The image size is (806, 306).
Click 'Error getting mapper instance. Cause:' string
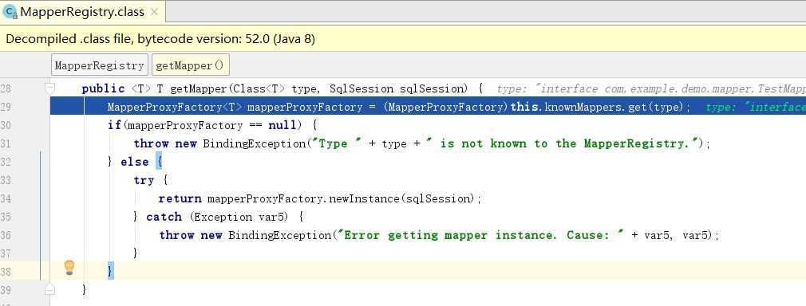[x=480, y=235]
